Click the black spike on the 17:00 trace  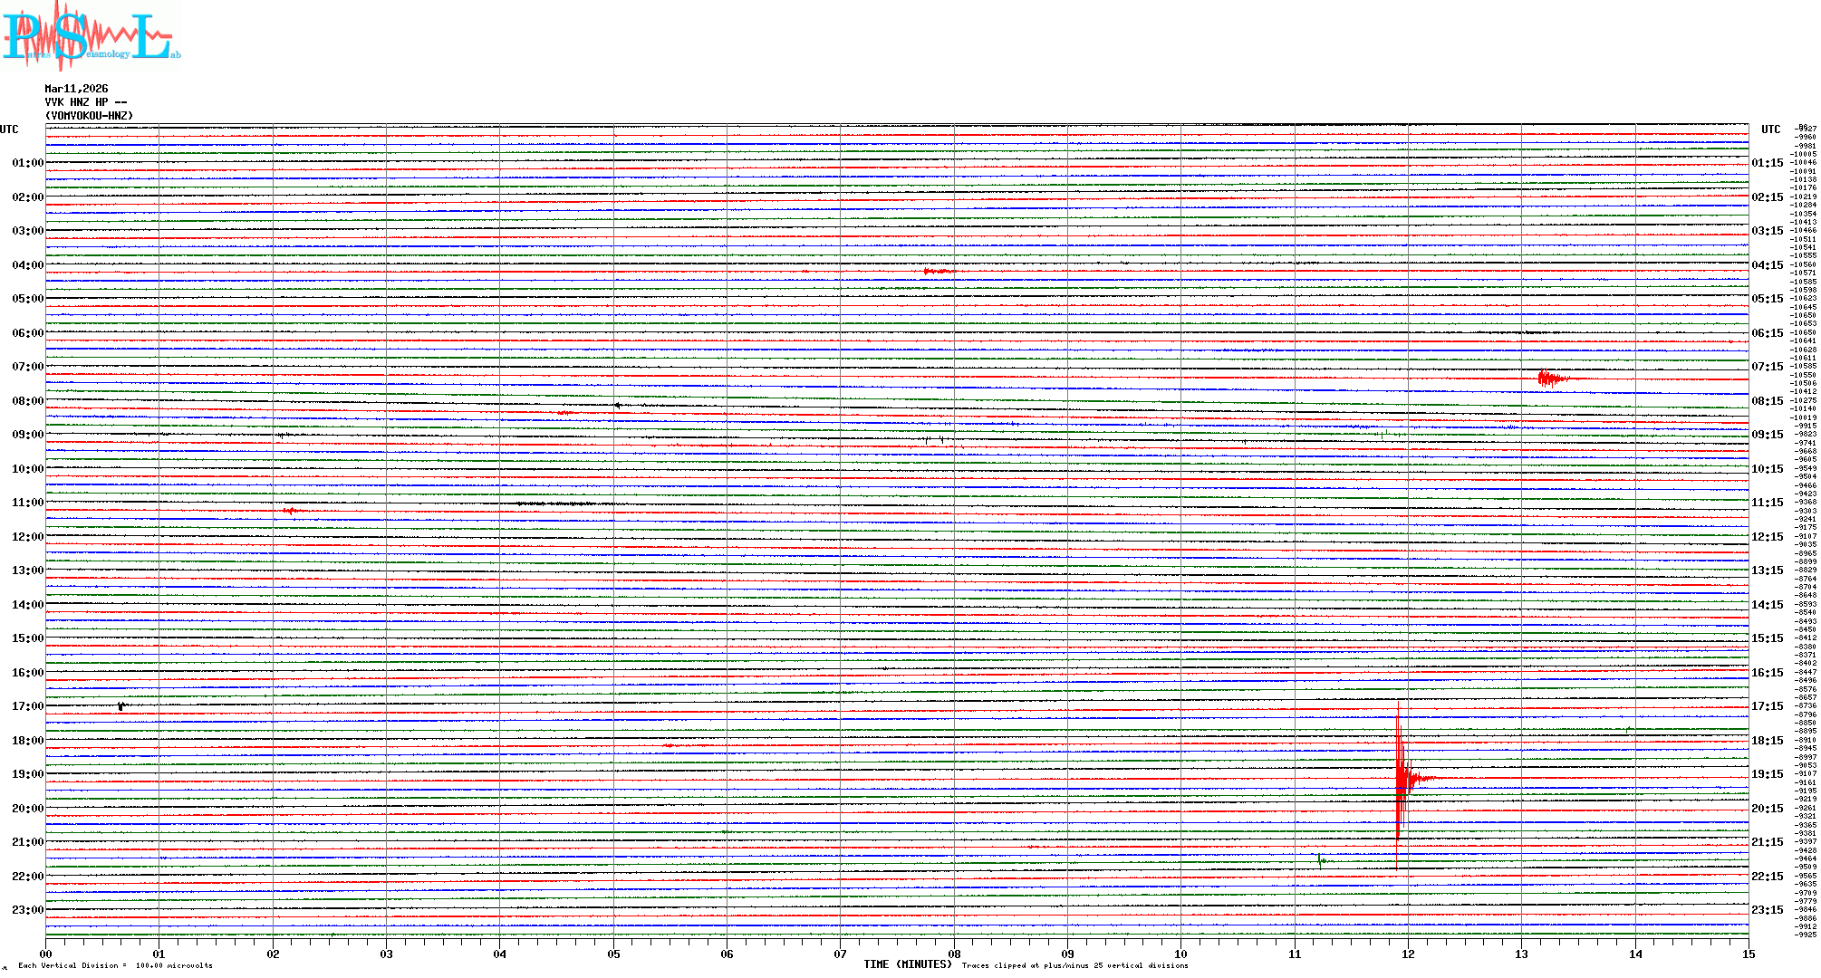click(120, 706)
